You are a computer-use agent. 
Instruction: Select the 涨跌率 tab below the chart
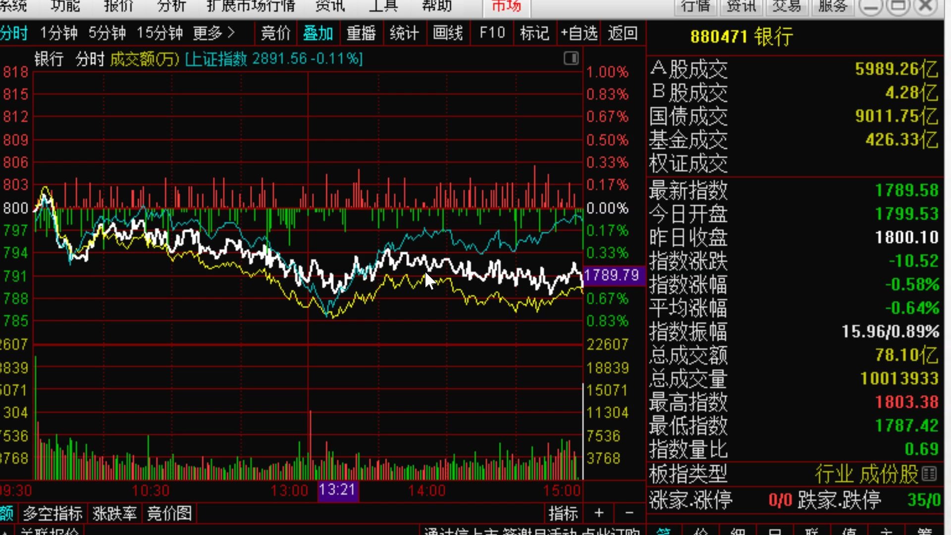114,513
